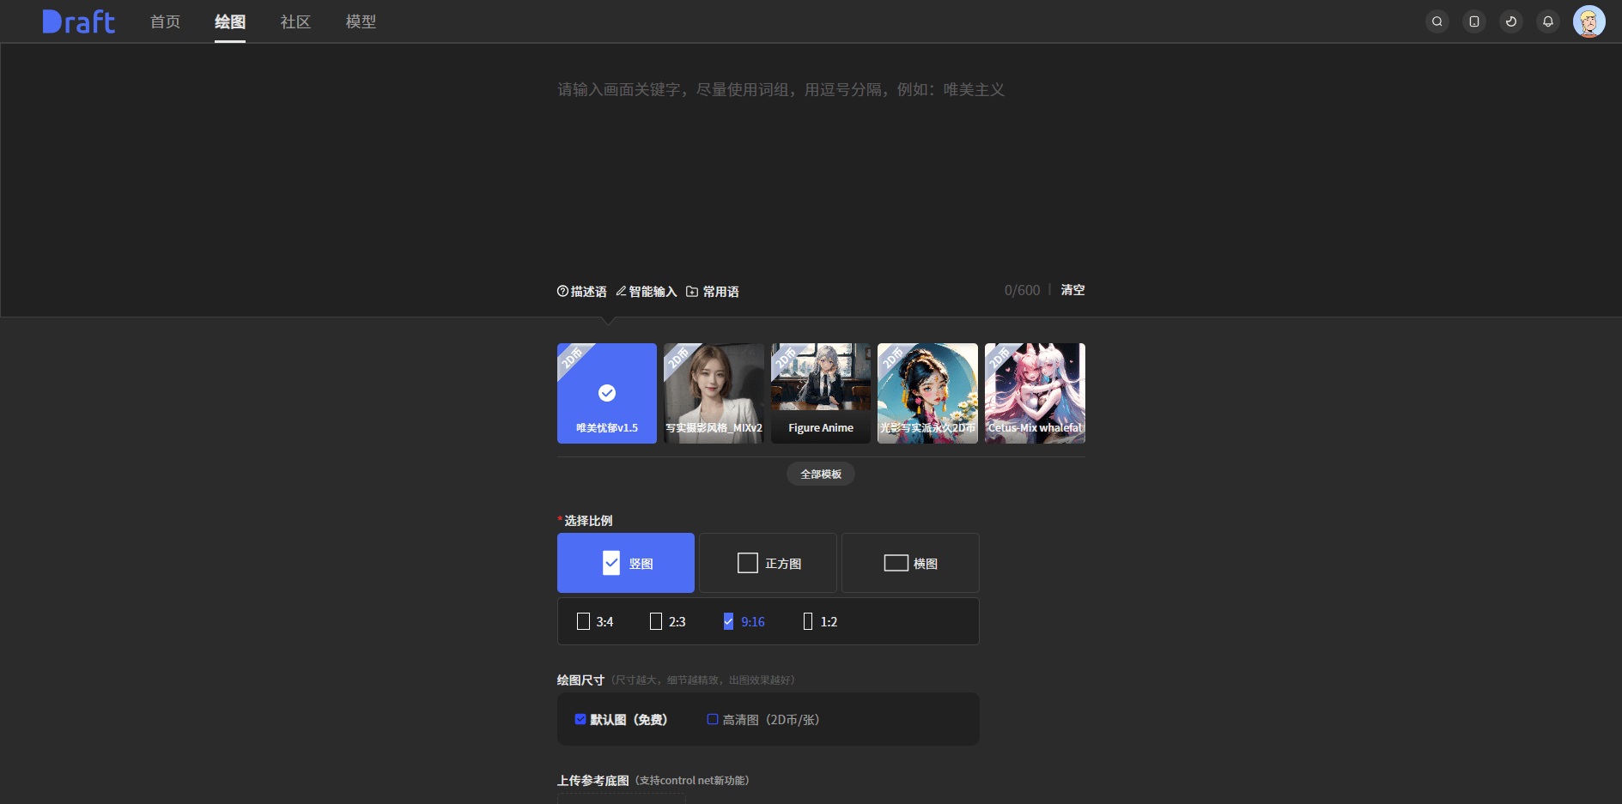
Task: Choose the 1:2 aspect ratio option
Action: tap(819, 622)
